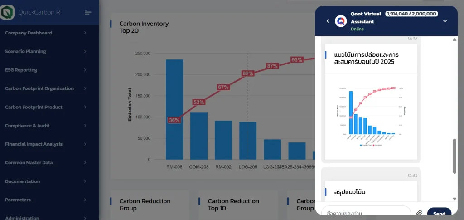This screenshot has height=220, width=464.
Task: Click the Carbon Reduction Top 10 card title
Action: (233, 205)
